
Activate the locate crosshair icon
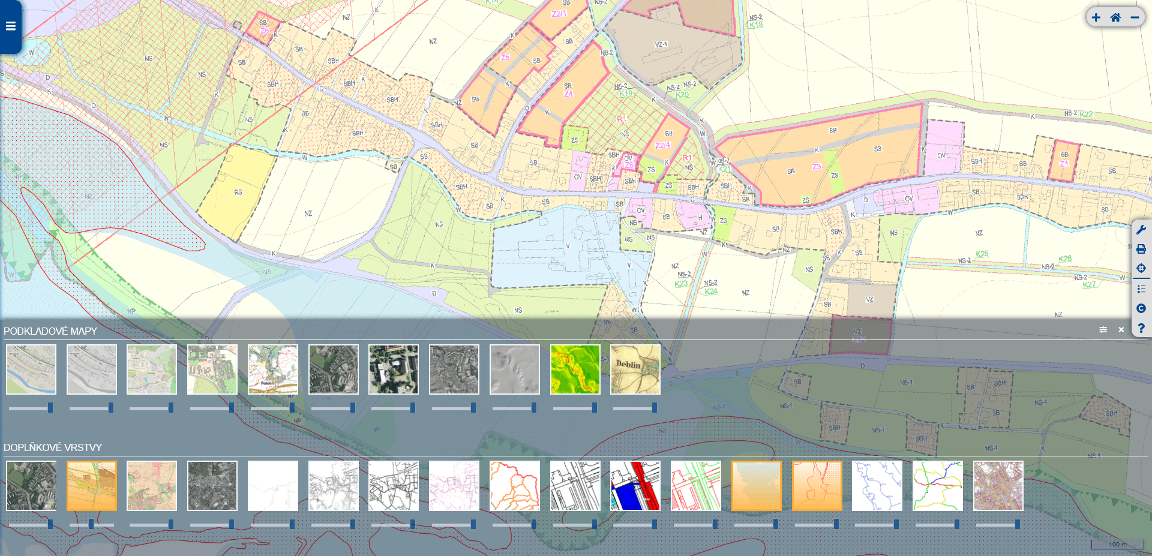[1141, 268]
